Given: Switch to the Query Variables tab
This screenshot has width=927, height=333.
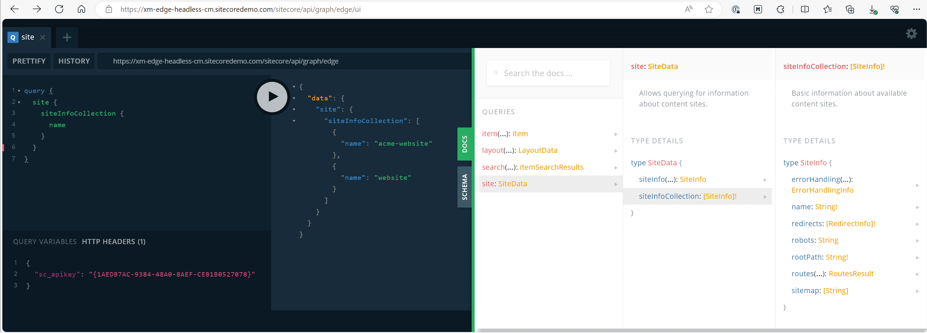Looking at the screenshot, I should (45, 242).
